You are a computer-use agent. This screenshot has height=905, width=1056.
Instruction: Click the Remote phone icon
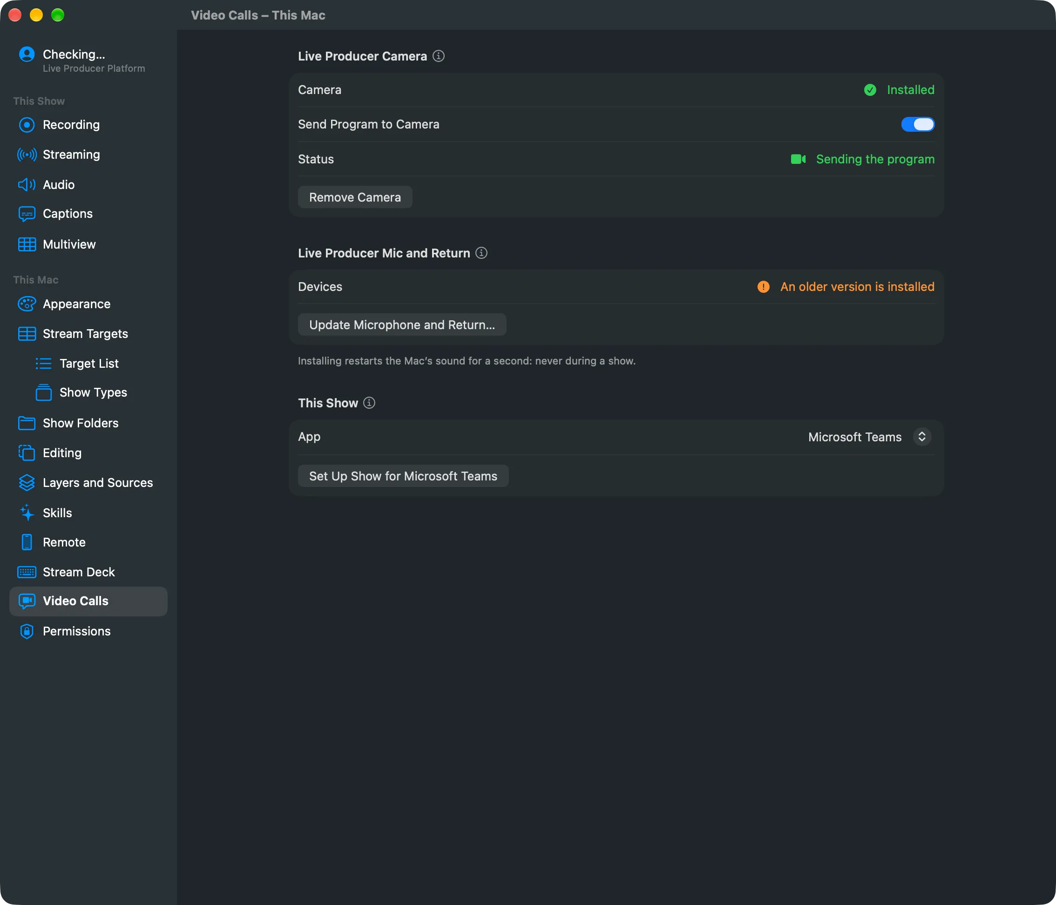[27, 542]
